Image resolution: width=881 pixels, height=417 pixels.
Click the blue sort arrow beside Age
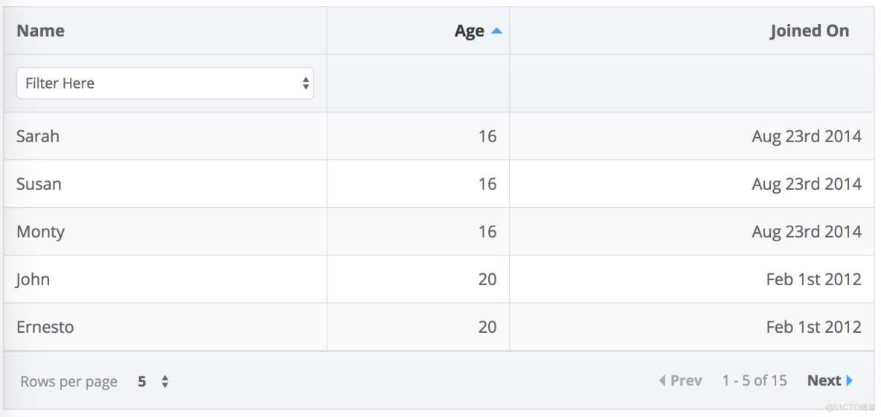point(497,31)
